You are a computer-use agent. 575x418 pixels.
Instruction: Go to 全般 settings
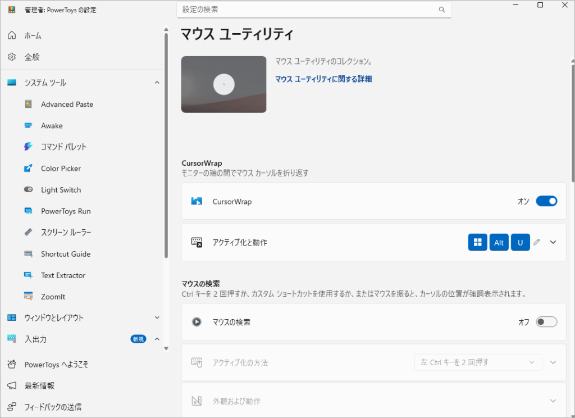[32, 57]
